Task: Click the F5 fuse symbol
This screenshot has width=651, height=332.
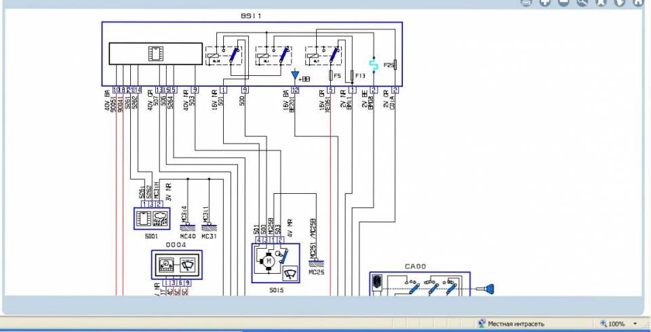Action: (330, 76)
